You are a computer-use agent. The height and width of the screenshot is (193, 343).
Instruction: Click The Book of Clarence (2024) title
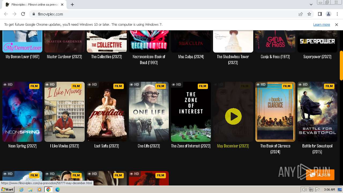(x=275, y=149)
